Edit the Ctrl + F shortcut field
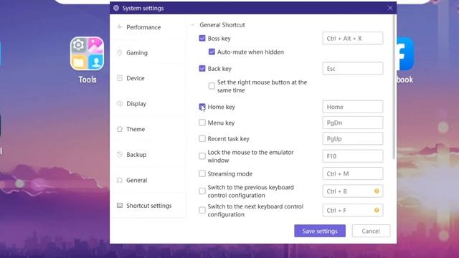The width and height of the screenshot is (459, 258). point(352,210)
